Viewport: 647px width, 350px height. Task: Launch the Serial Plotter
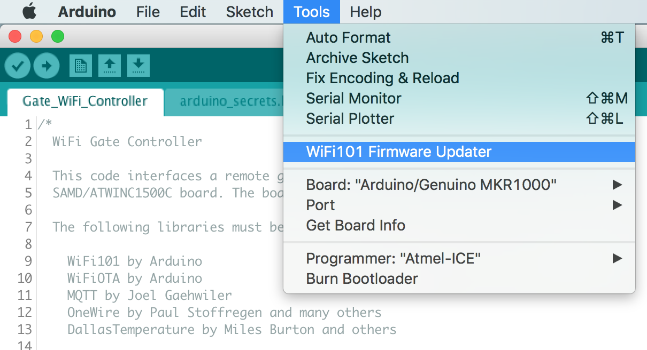click(x=459, y=118)
